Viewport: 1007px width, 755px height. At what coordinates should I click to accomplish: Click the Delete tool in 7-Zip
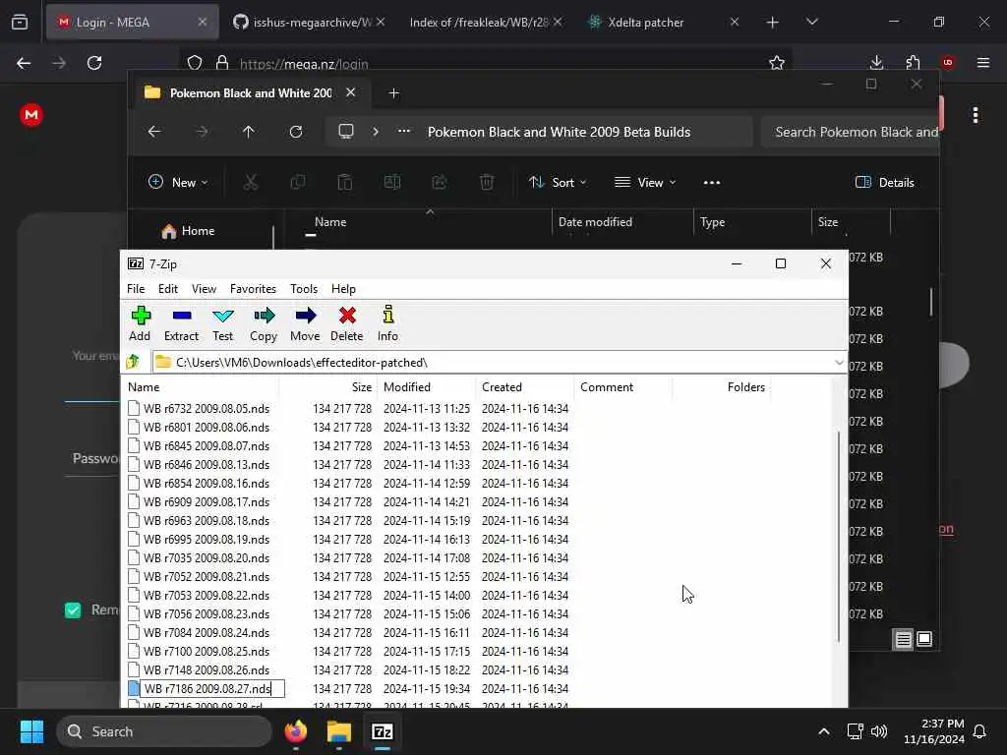click(x=347, y=323)
